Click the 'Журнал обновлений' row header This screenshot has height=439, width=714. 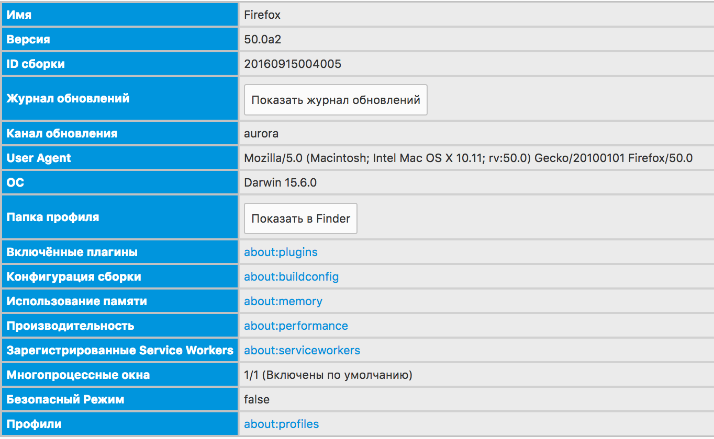pos(68,98)
